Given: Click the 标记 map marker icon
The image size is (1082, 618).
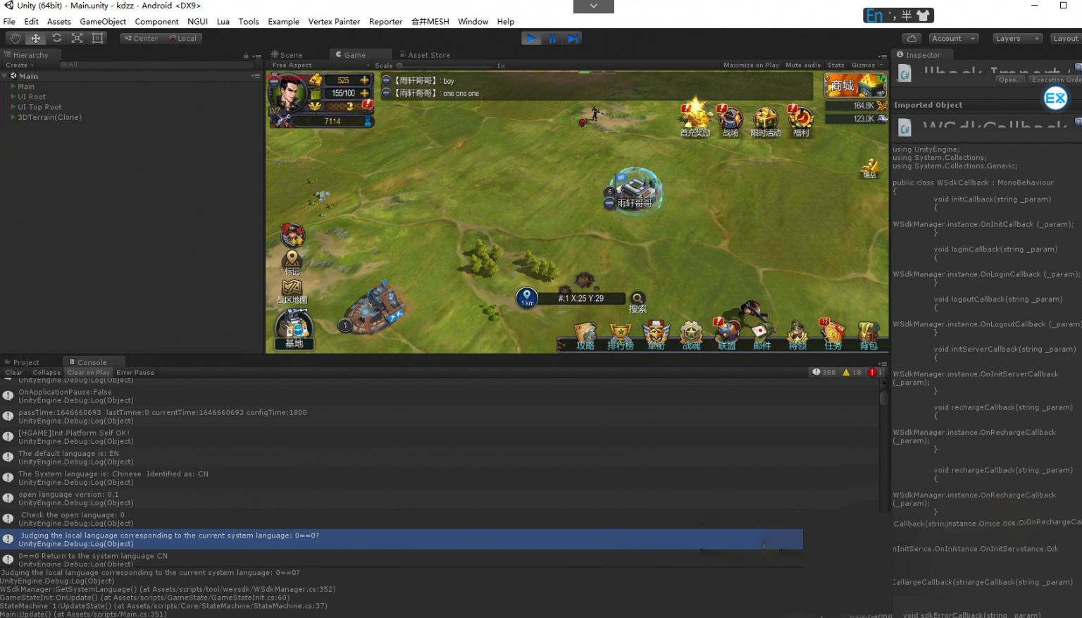Looking at the screenshot, I should point(292,263).
